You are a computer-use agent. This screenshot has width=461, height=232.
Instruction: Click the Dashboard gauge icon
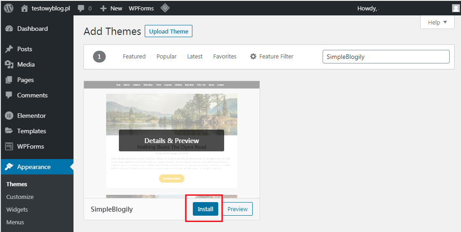coord(9,29)
